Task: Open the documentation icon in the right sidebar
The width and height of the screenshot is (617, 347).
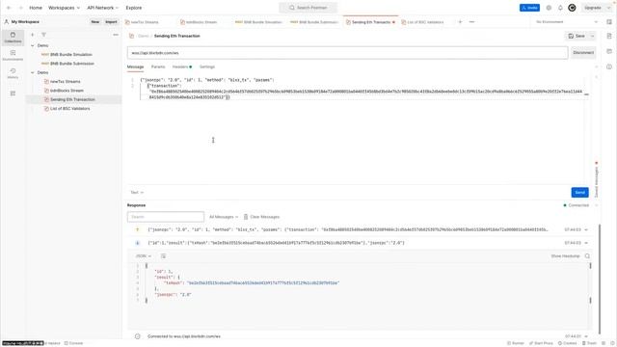Action: pyautogui.click(x=609, y=36)
